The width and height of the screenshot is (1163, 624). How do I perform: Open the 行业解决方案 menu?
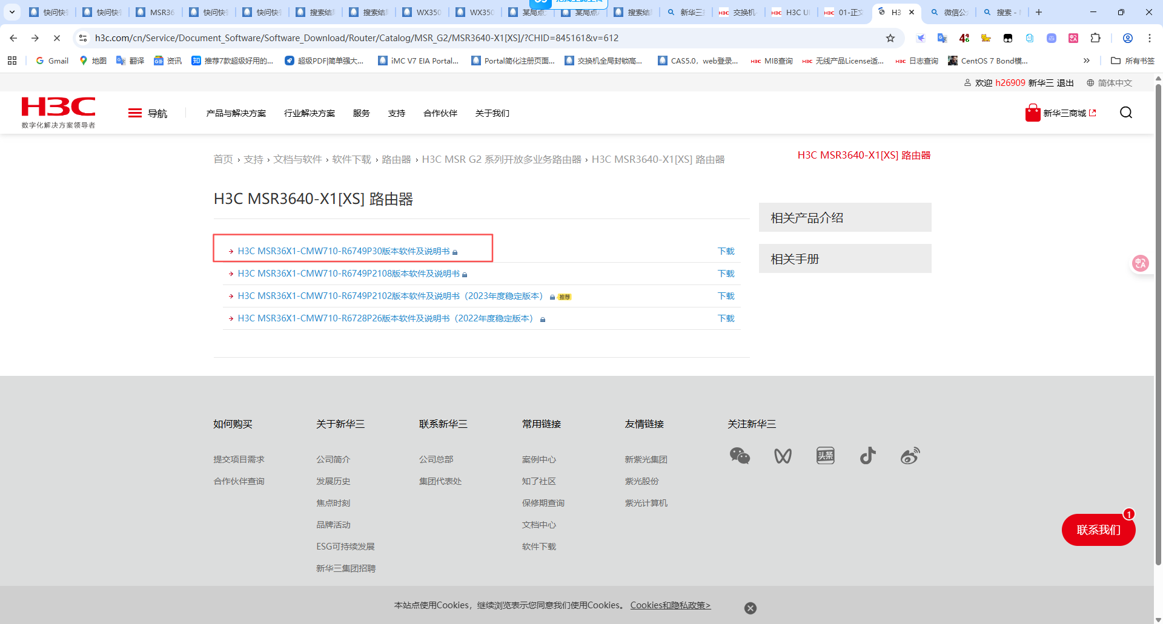coord(310,113)
